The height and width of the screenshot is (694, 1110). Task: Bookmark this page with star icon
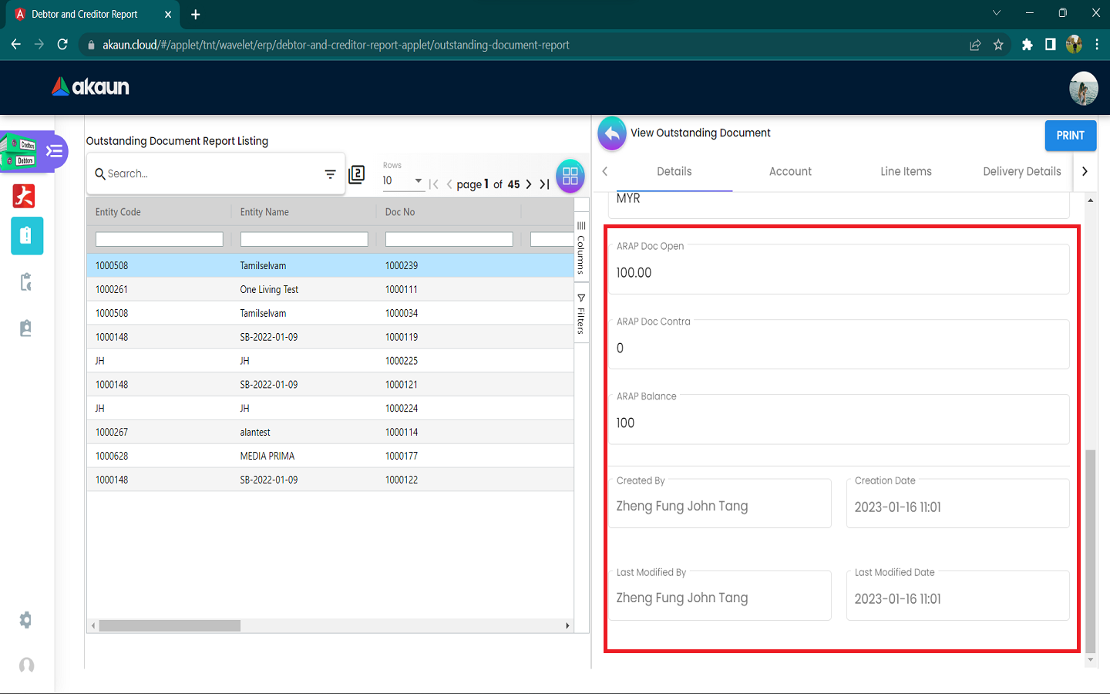(998, 45)
